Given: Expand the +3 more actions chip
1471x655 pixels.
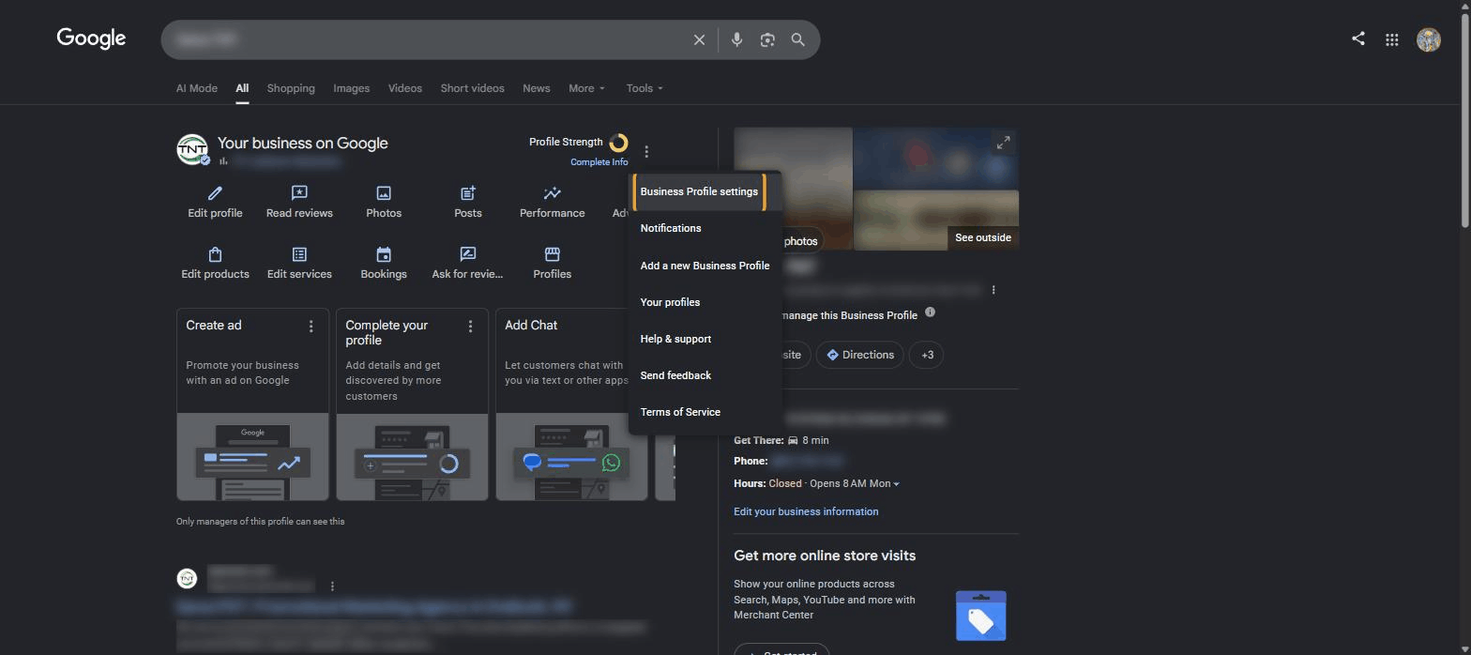Looking at the screenshot, I should [926, 355].
